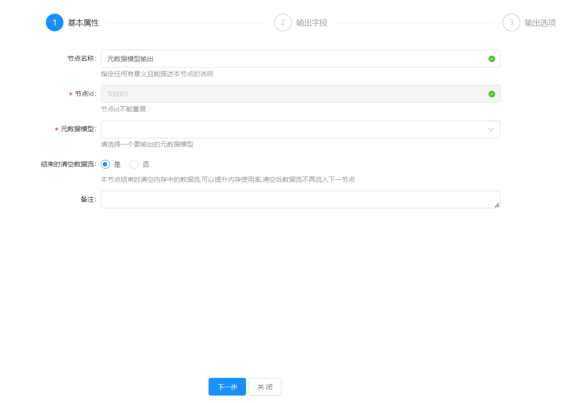The image size is (582, 403).
Task: Click the disabled 节点Id input T00001
Action: pos(291,94)
